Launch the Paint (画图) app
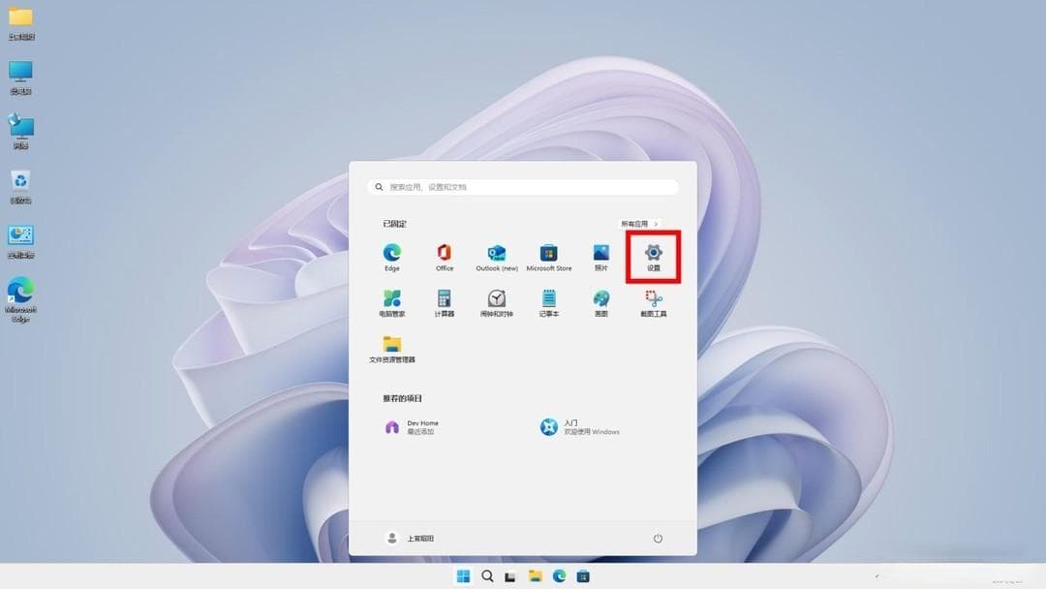 601,303
